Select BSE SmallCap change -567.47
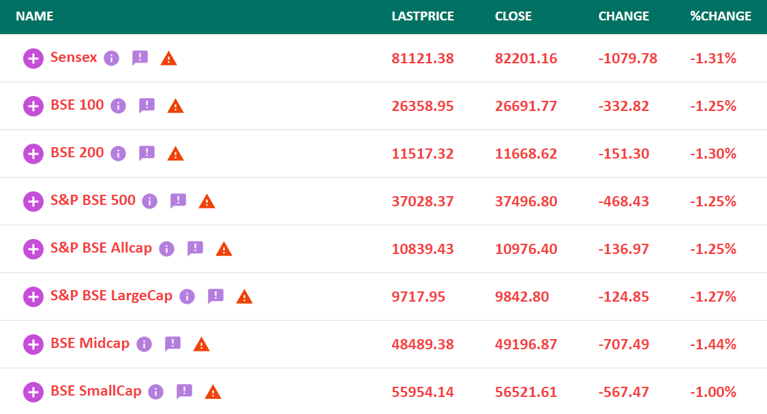767x414 pixels. tap(624, 392)
